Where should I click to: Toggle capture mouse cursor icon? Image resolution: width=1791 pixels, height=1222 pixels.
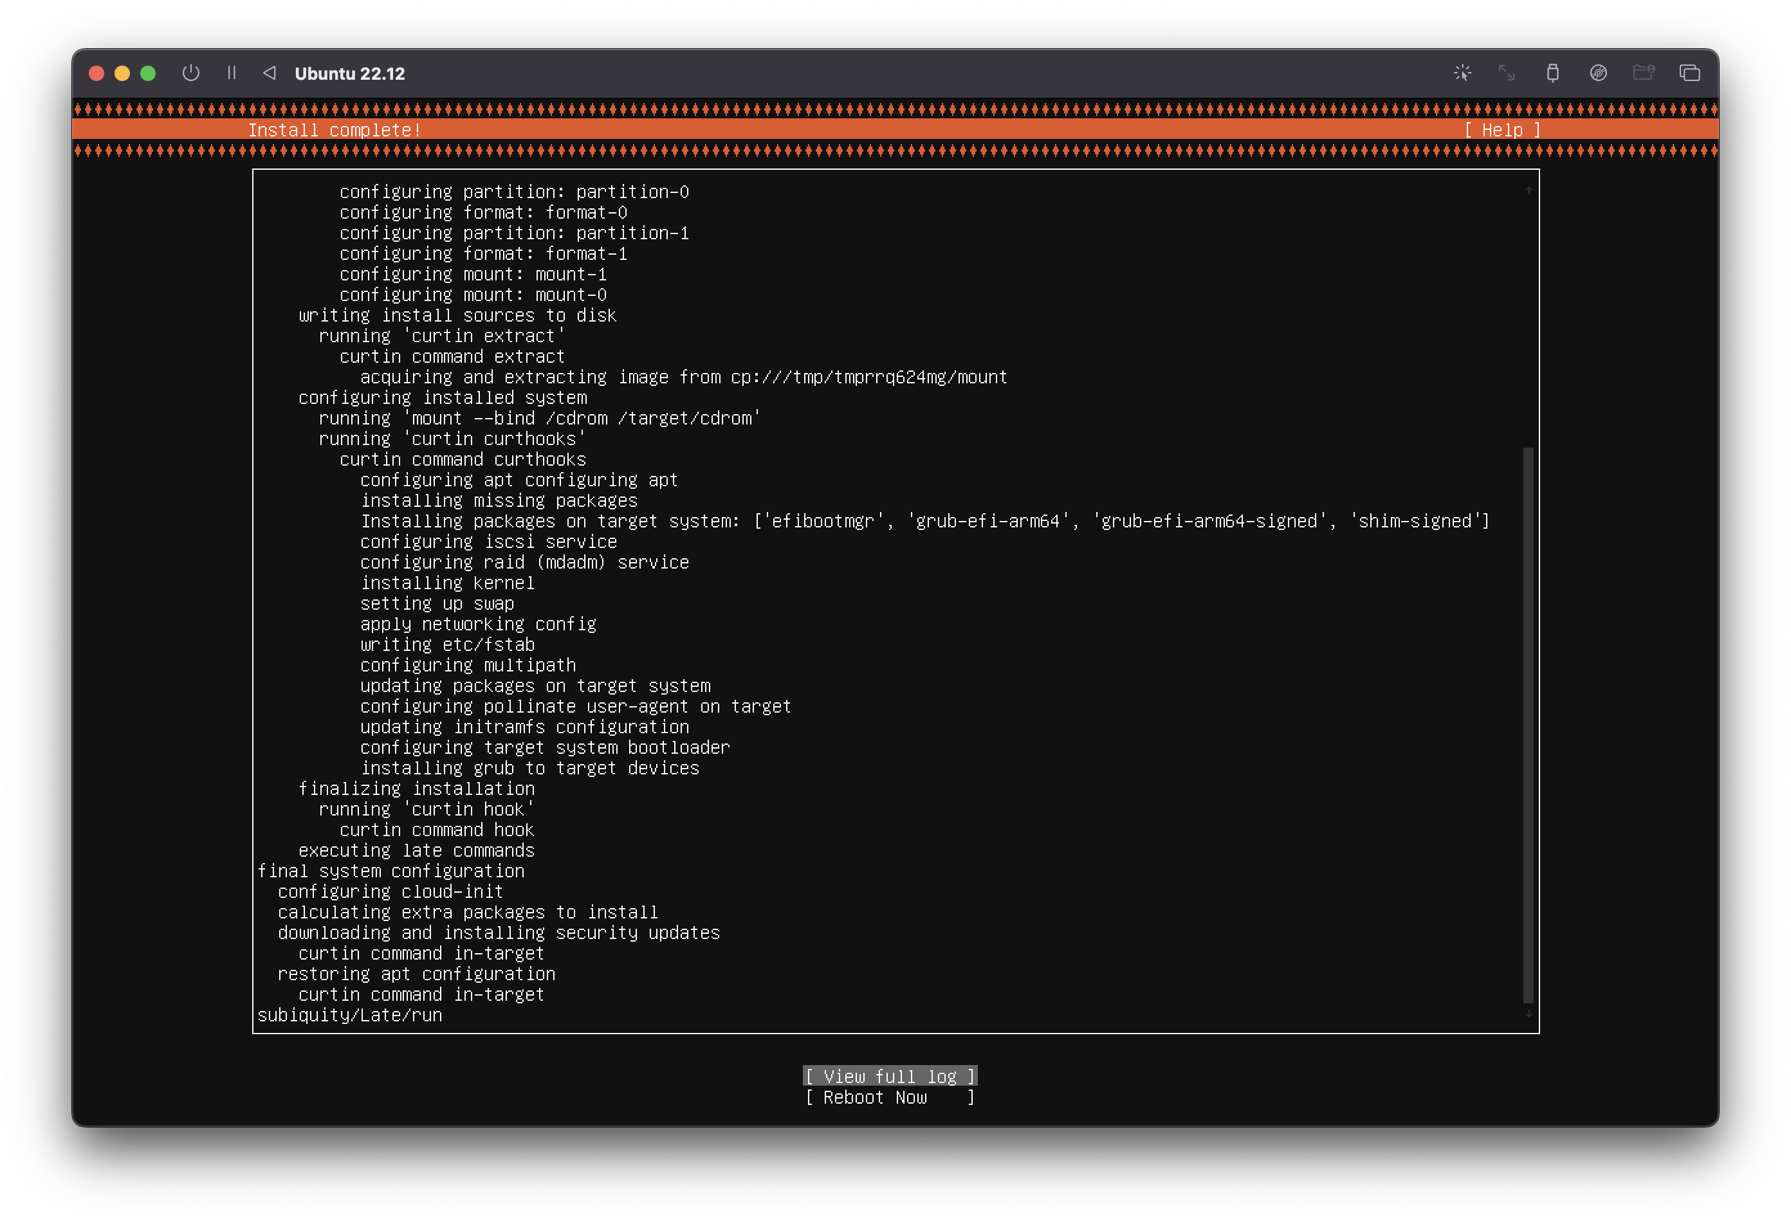pos(1462,73)
